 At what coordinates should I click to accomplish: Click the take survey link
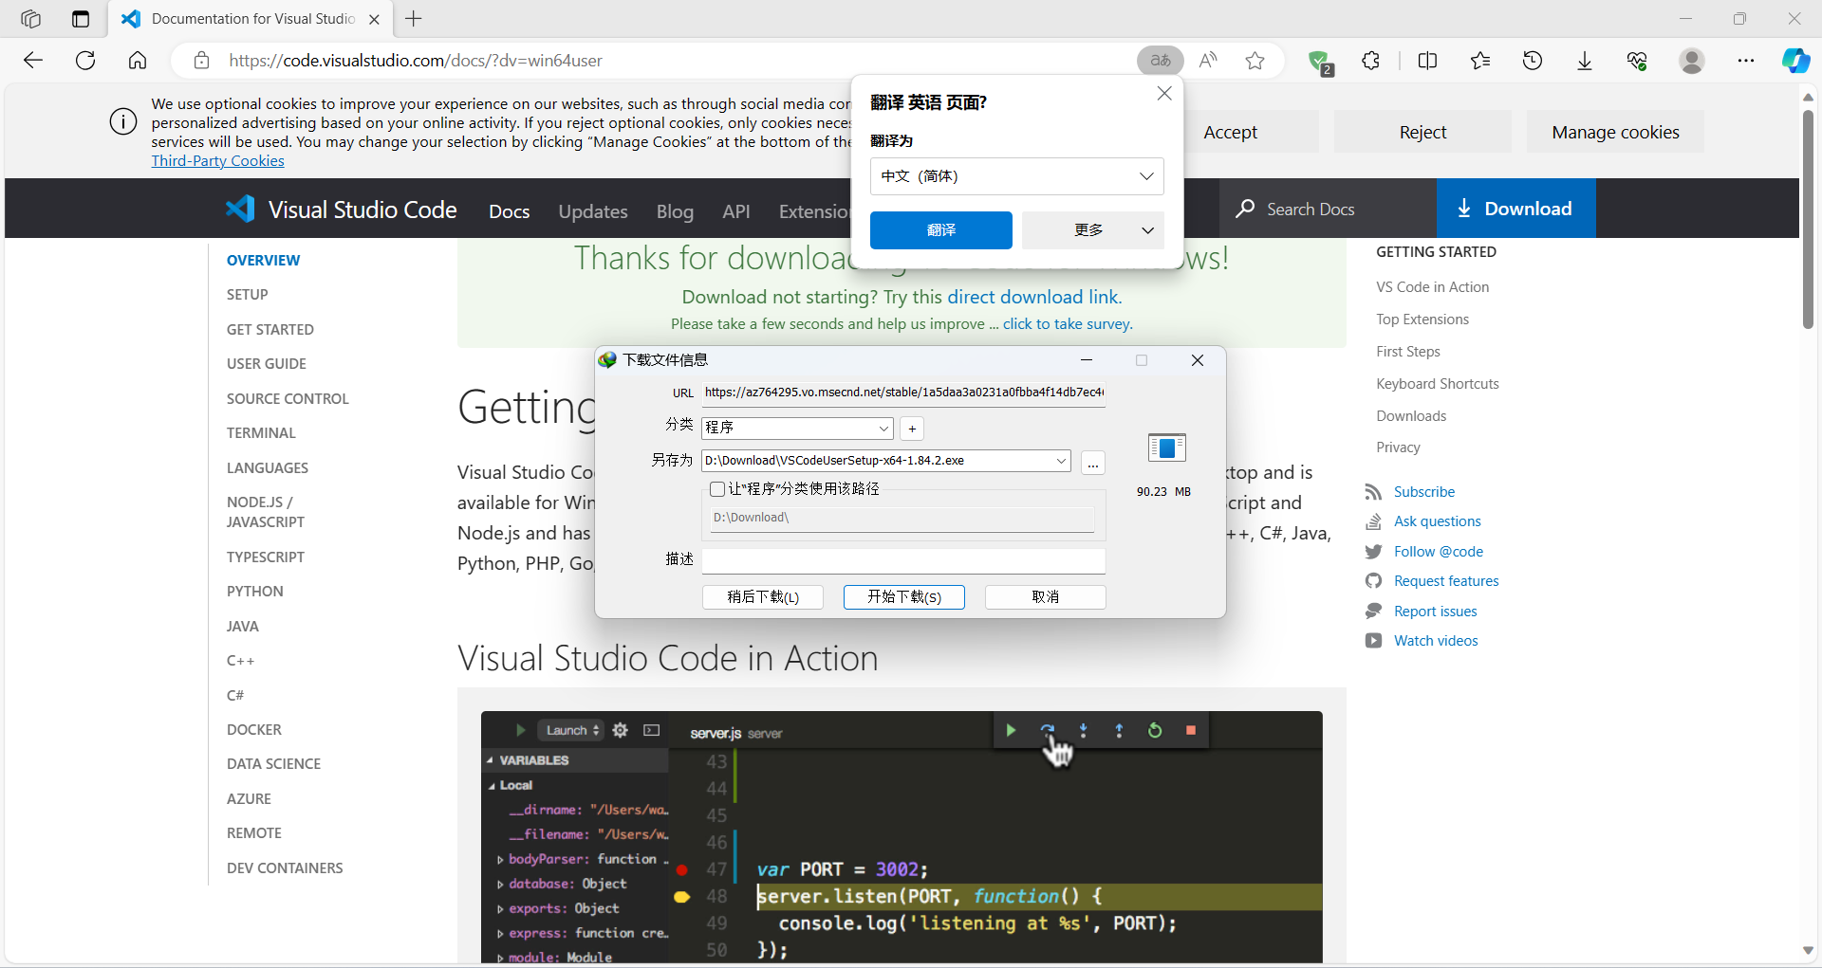point(1068,324)
